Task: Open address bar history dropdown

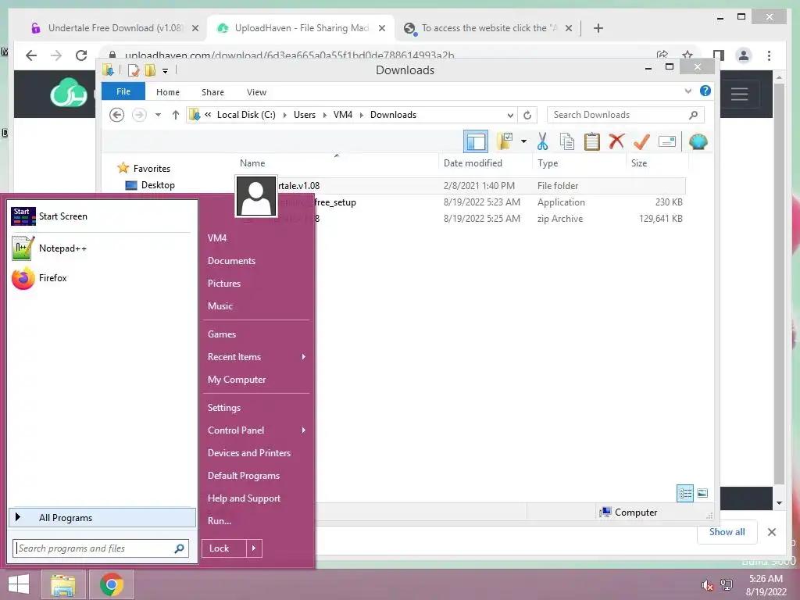Action: point(510,116)
